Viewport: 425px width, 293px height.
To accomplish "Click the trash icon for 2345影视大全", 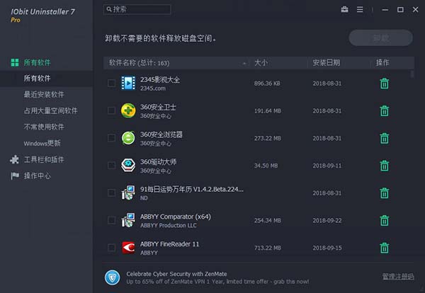I will pos(385,84).
